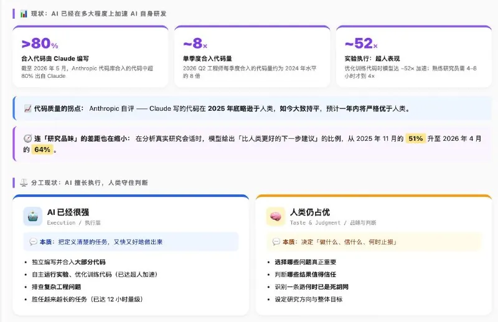This screenshot has width=498, height=322.
Task: Click the highlighted 64% value
Action: coord(42,149)
